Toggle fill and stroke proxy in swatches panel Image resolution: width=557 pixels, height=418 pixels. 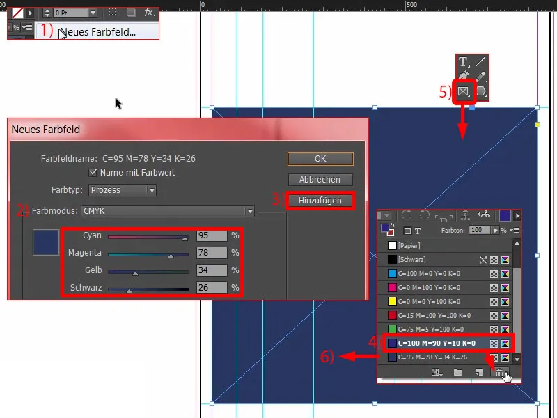coord(387,230)
